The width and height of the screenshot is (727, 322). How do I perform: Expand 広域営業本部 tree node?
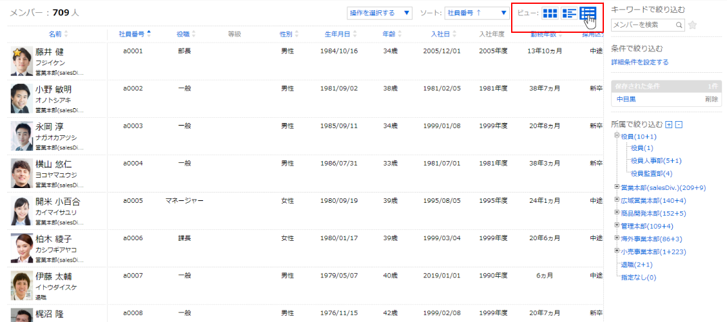pyautogui.click(x=617, y=200)
